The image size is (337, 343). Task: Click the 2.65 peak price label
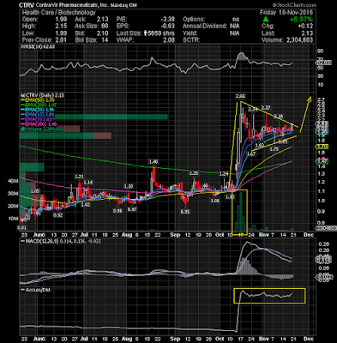[x=241, y=96]
